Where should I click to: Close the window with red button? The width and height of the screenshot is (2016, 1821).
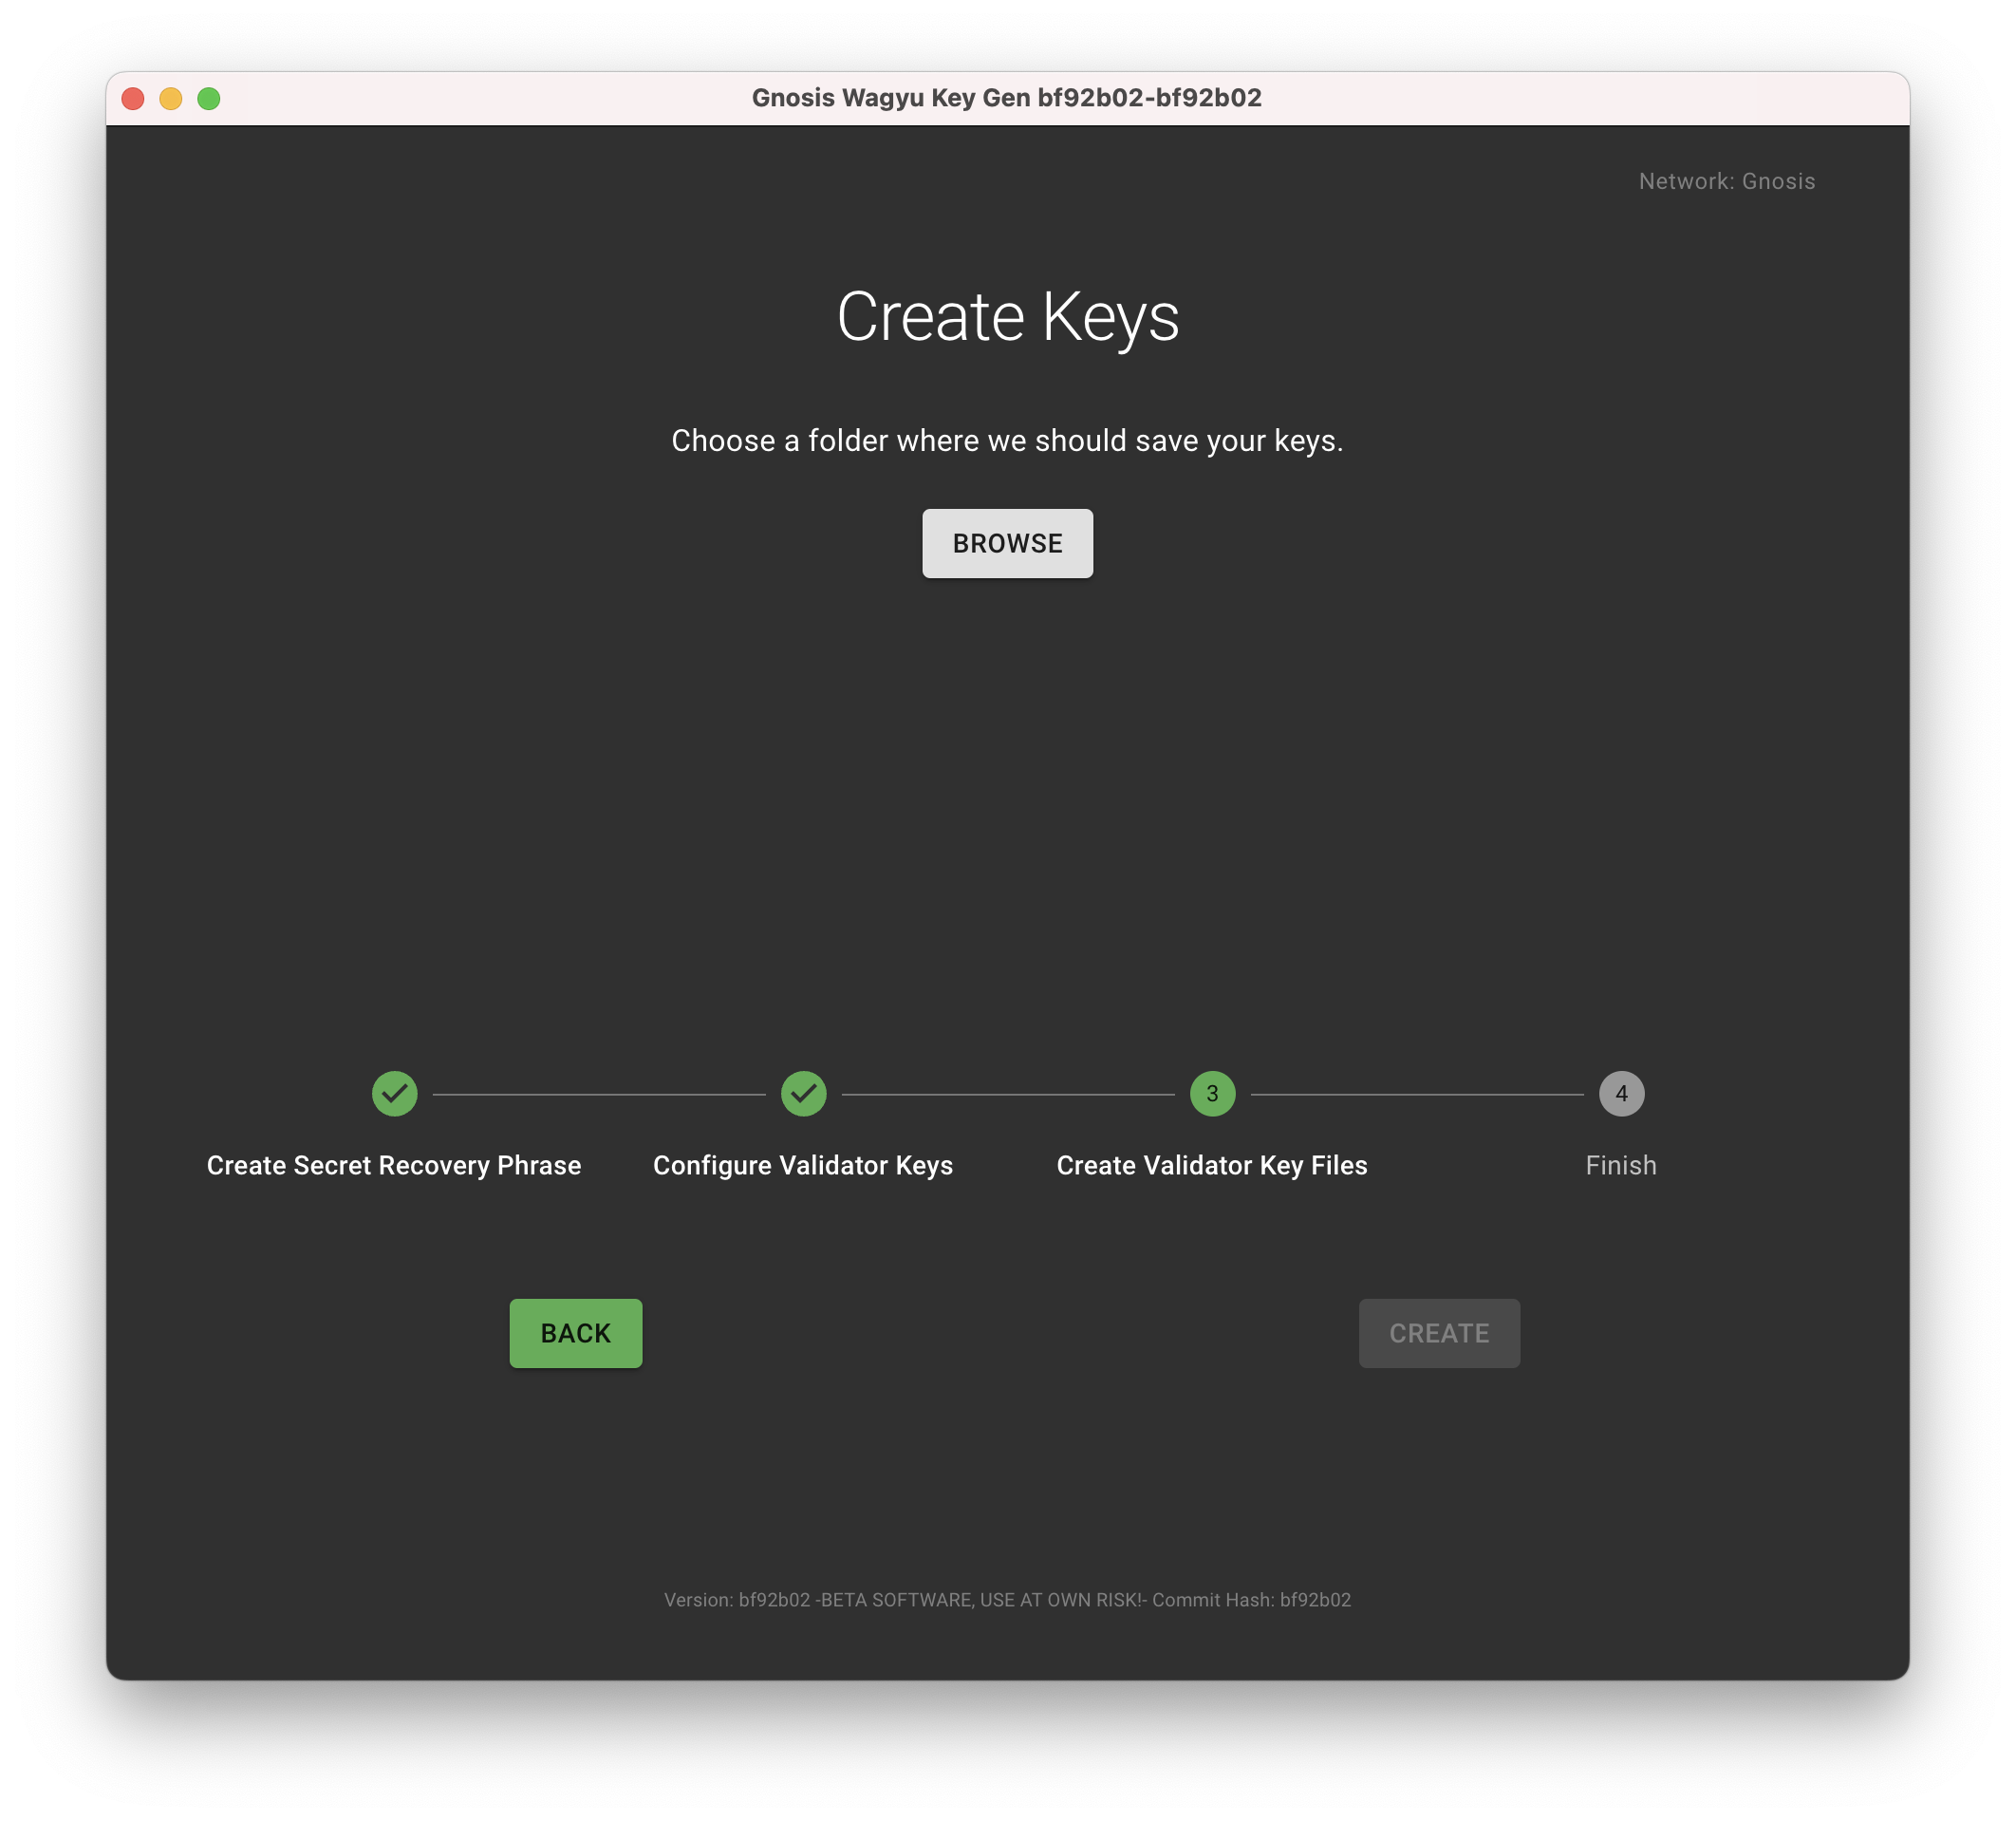click(133, 98)
